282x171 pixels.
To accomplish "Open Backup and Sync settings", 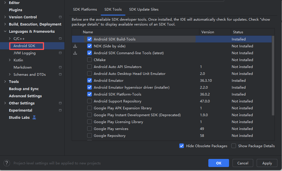I will click(24, 89).
